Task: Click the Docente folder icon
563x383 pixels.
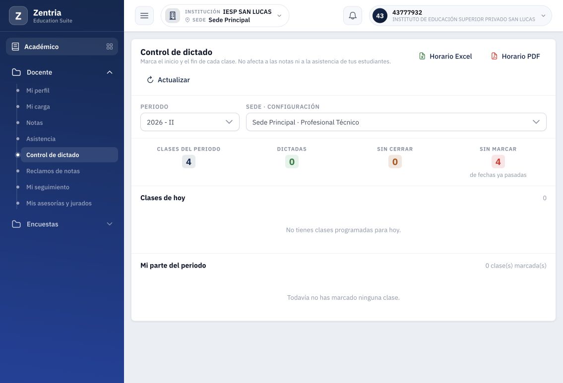Action: (x=16, y=72)
